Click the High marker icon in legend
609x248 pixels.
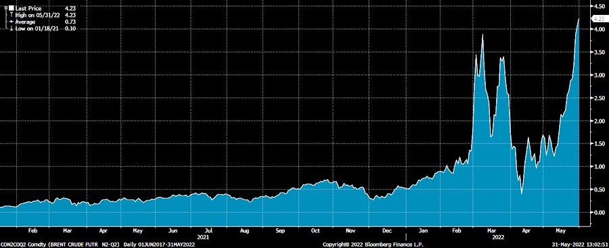[x=12, y=15]
